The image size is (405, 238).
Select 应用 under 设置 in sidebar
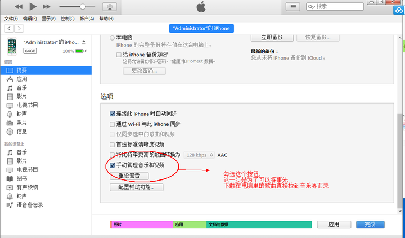pos(46,79)
